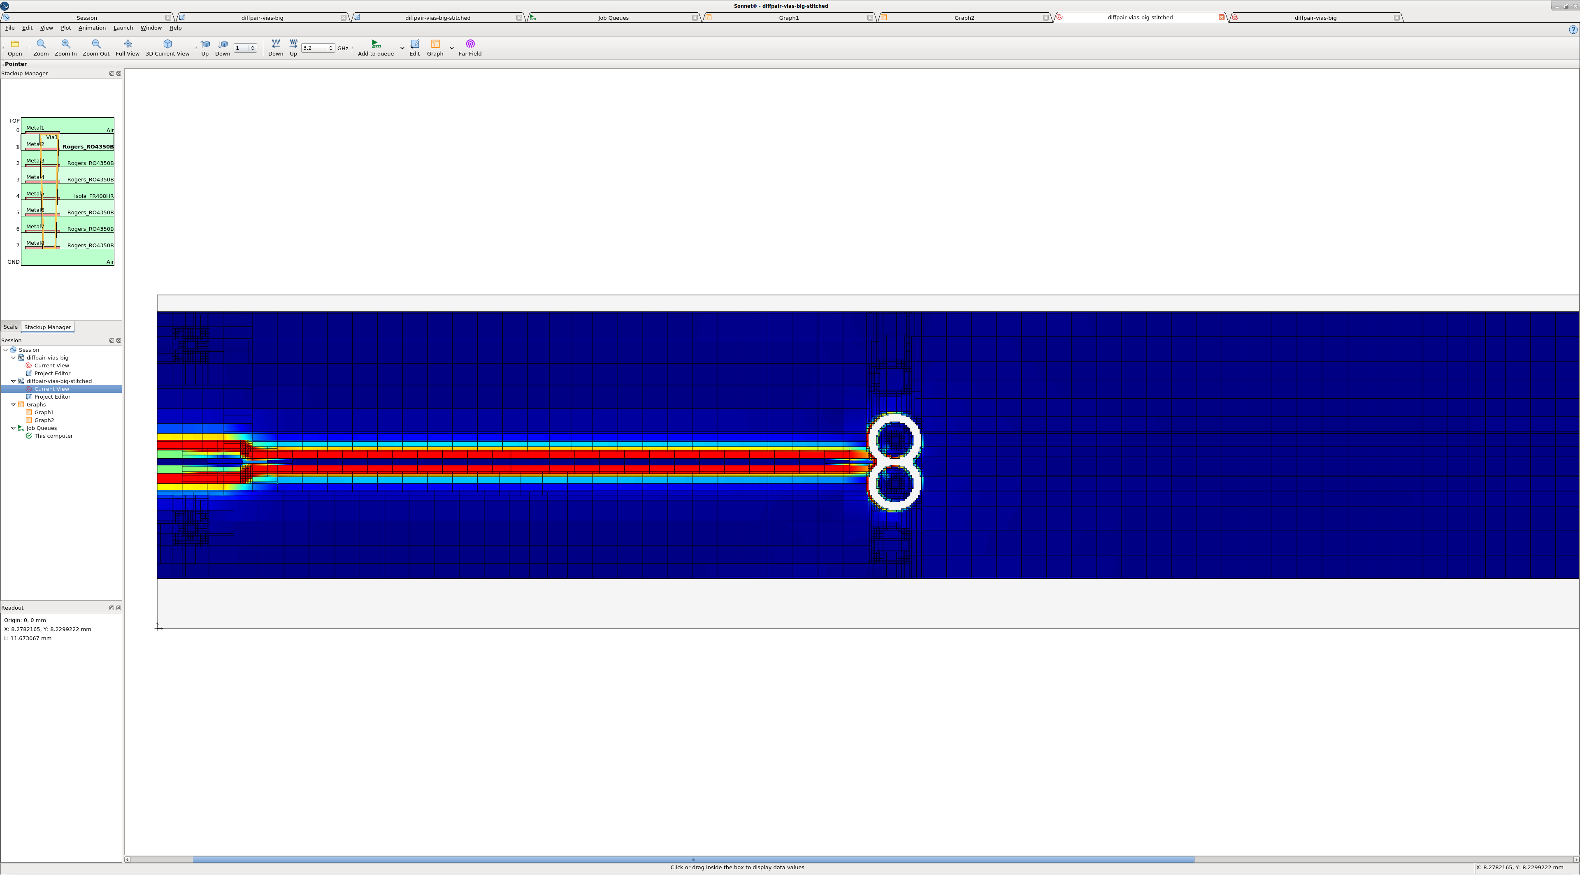Switch to the Graph2 tab
The height and width of the screenshot is (875, 1580).
(x=964, y=18)
